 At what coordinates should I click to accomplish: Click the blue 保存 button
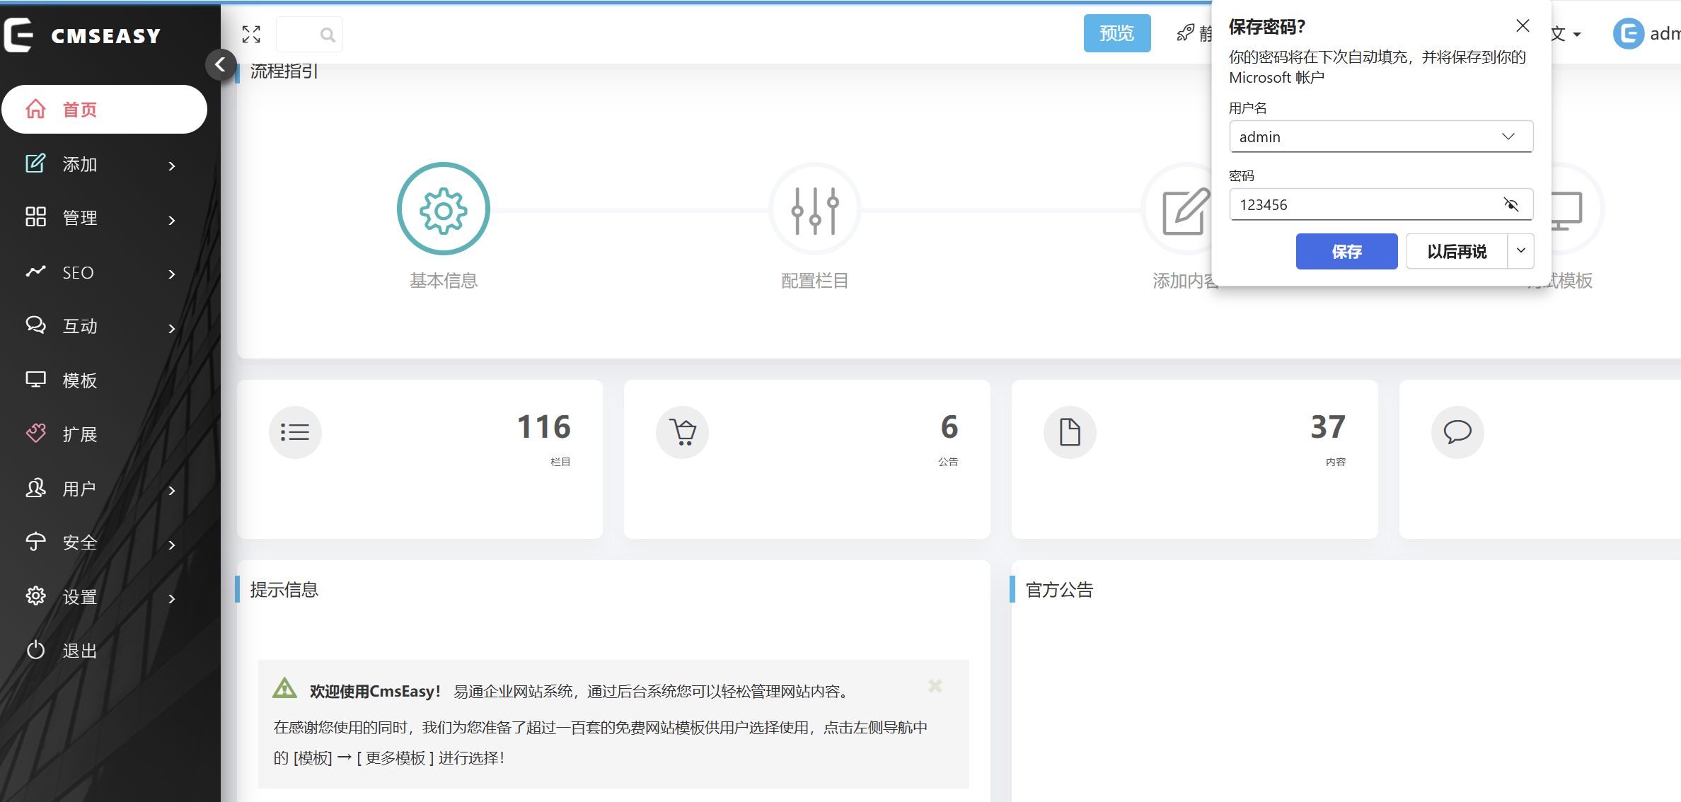[x=1346, y=251]
